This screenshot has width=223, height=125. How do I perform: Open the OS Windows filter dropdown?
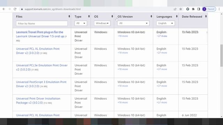pyautogui.click(x=102, y=23)
